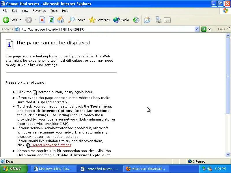231x173 pixels.
Task: Click the 6:24 PM system clock
Action: 220,169
